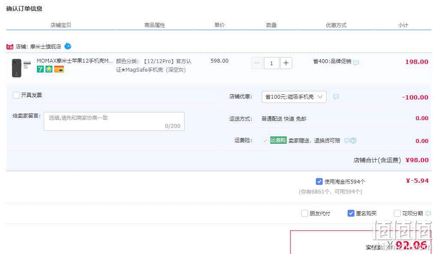Image resolution: width=436 pixels, height=254 pixels.
Task: Click the 运费险 seller-gifted checkbox
Action: tap(265, 141)
